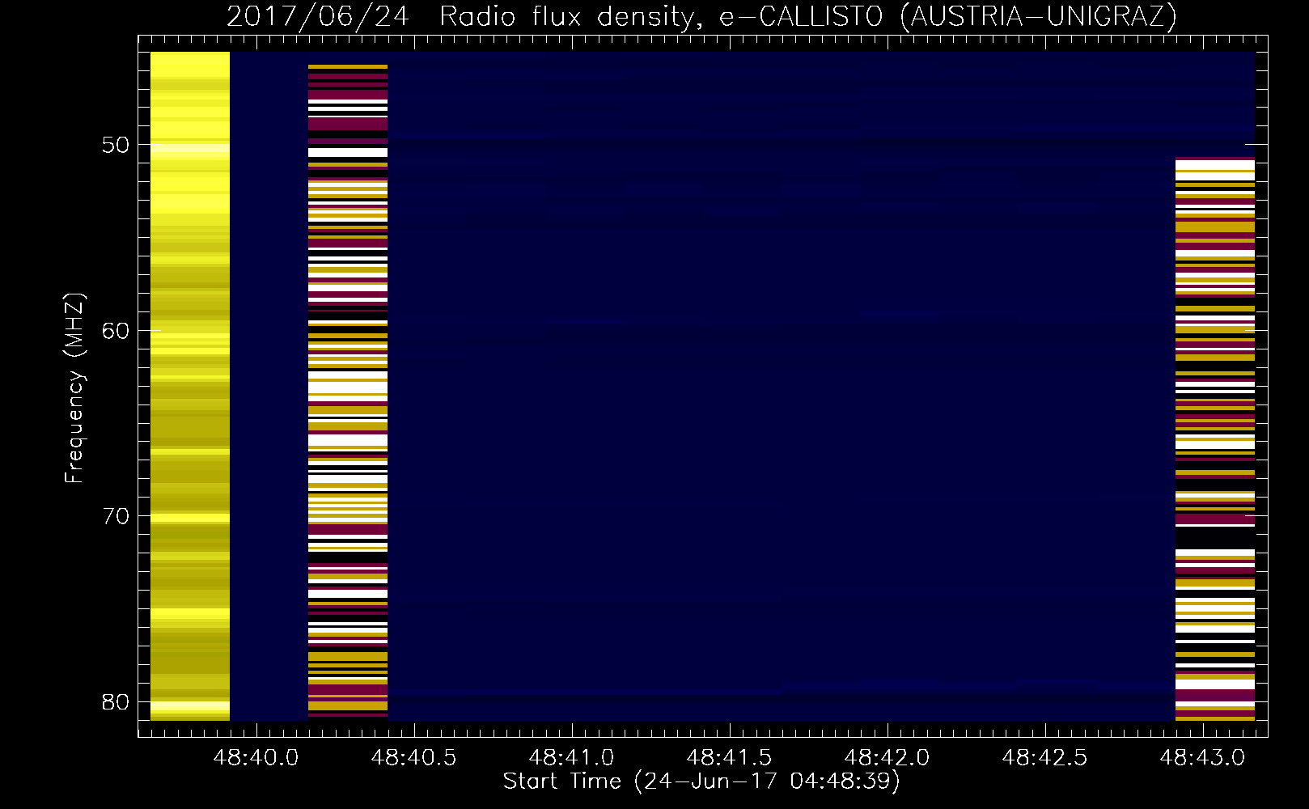The height and width of the screenshot is (809, 1309).
Task: Click the striped burst column near 48:40.3
Action: click(x=348, y=392)
